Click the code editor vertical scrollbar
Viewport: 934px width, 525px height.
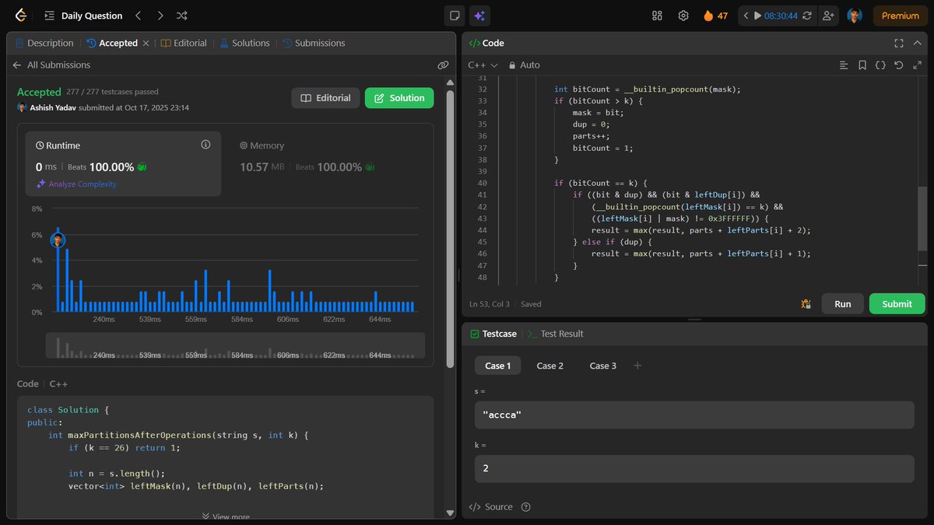tap(922, 219)
